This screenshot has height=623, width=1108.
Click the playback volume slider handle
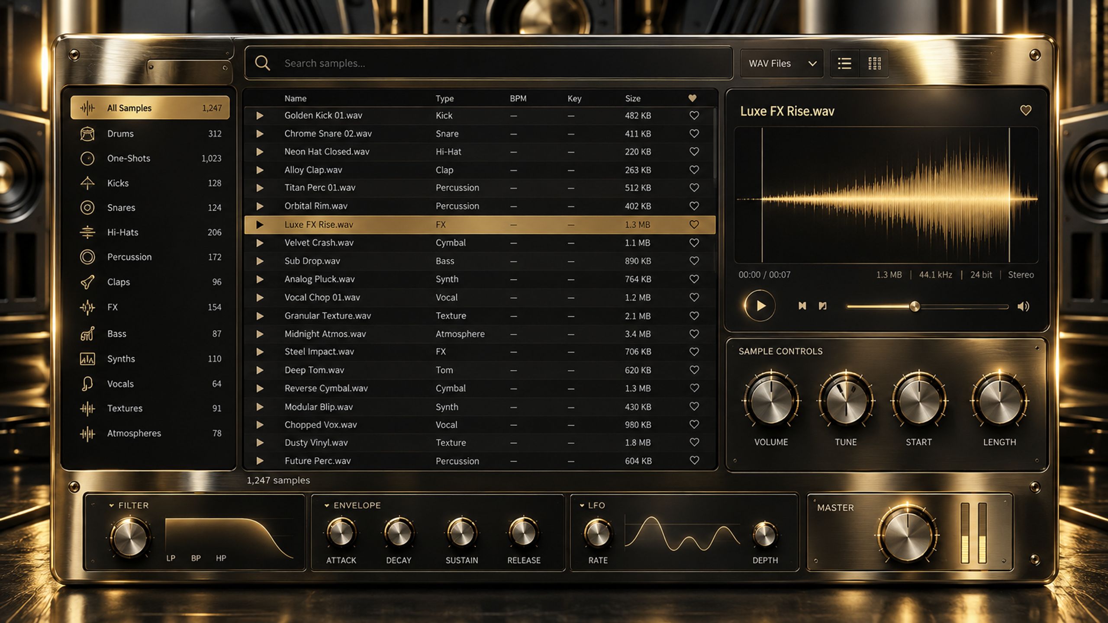coord(914,306)
